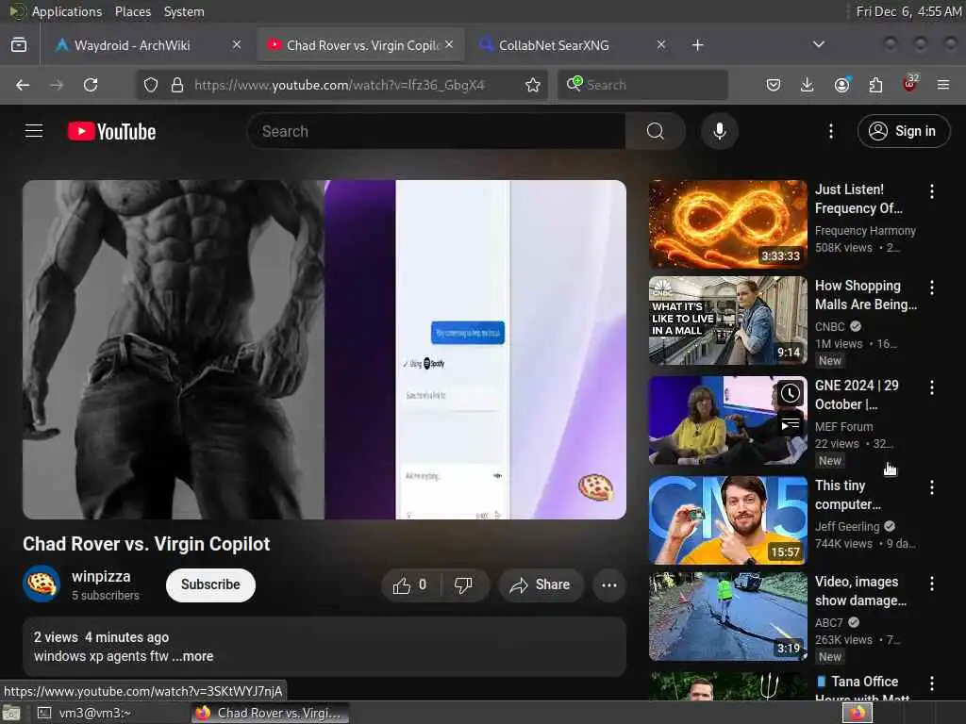The height and width of the screenshot is (724, 966).
Task: View site security via the padlock icon
Action: pyautogui.click(x=176, y=85)
